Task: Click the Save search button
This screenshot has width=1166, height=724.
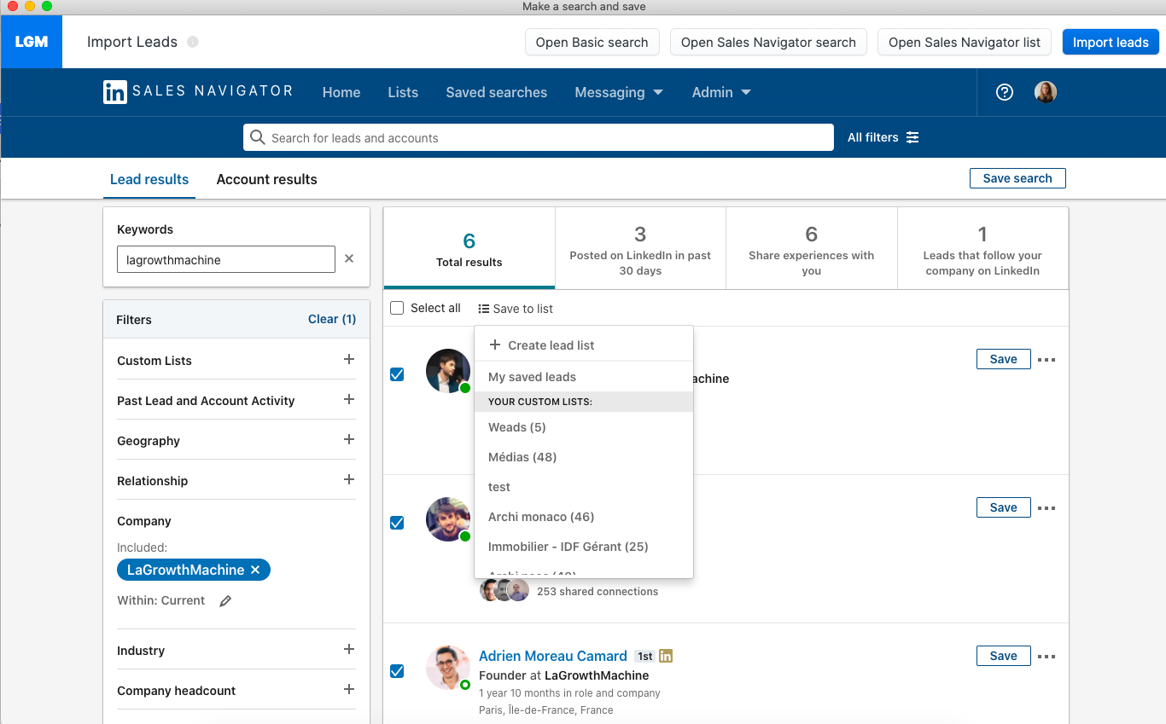Action: (1017, 178)
